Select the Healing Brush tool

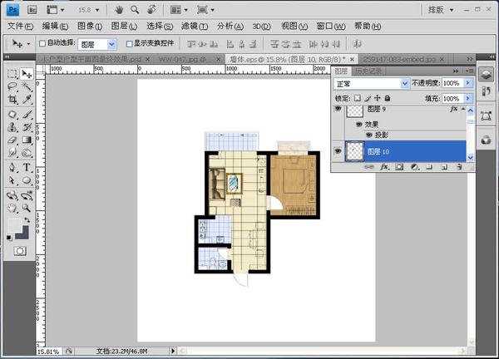[x=12, y=114]
